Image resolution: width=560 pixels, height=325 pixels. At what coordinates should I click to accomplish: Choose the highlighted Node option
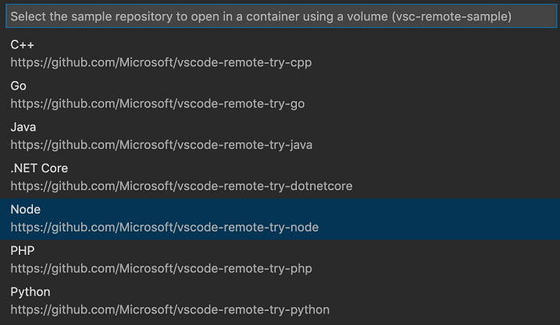tap(26, 210)
